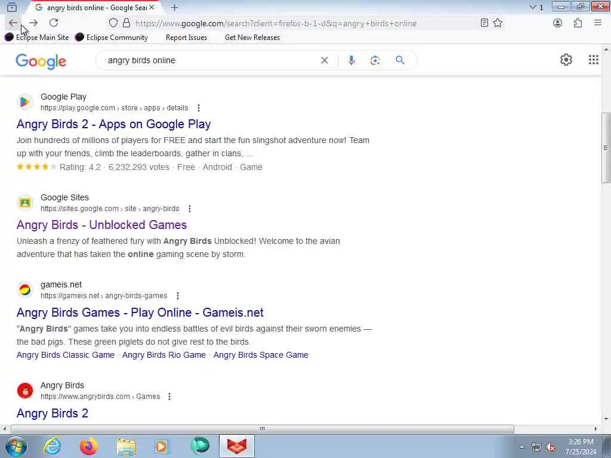
Task: Open the Firefox account icon
Action: coord(558,23)
